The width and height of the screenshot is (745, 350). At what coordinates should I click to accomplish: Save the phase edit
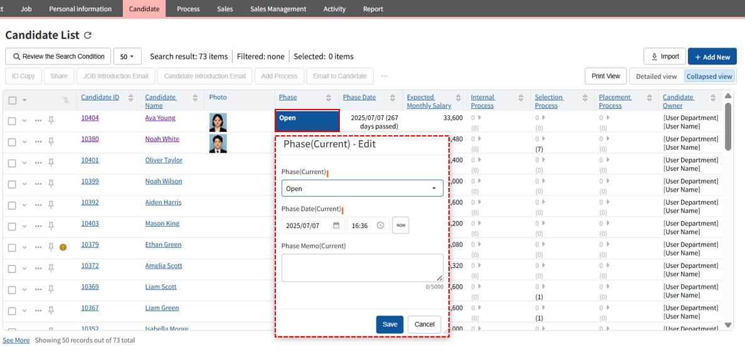point(389,324)
